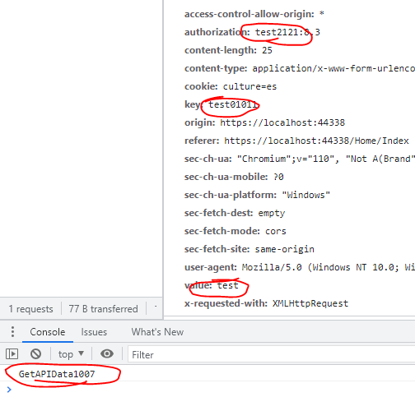This screenshot has width=415, height=397.
Task: Focus the console Filter input field
Action: coord(272,355)
